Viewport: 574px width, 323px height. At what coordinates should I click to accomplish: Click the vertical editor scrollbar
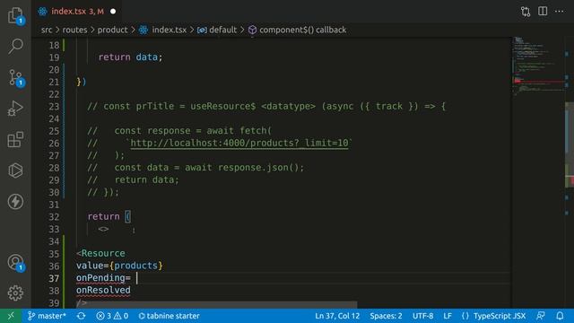click(570, 144)
